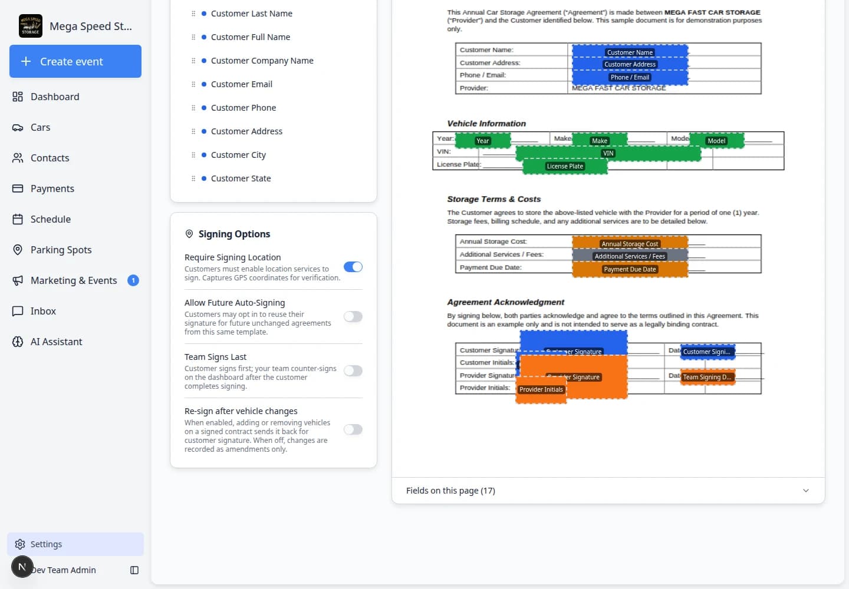This screenshot has height=589, width=849.
Task: Click the map pin icon beside Parking Spots
Action: coord(18,250)
